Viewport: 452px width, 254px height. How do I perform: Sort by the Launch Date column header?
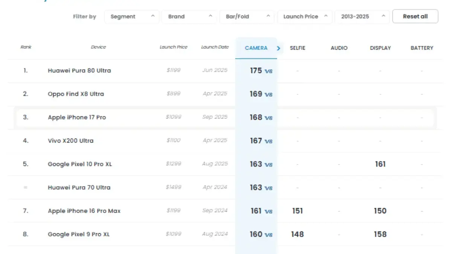point(215,47)
